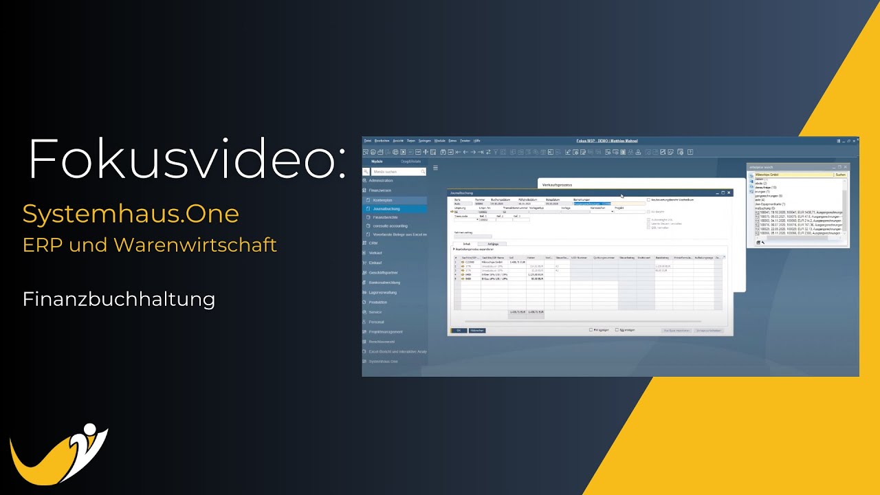Open the Trans.code dropdown

477,220
